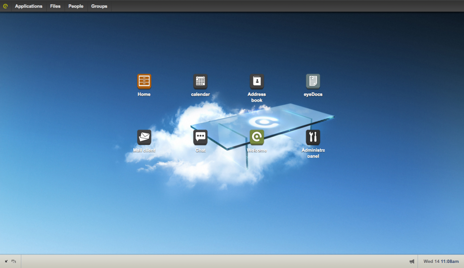
Task: Open the green Welcome app icon
Action: pos(256,137)
